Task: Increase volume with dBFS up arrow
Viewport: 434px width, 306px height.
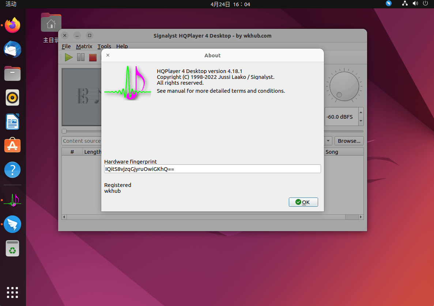Action: [x=361, y=112]
